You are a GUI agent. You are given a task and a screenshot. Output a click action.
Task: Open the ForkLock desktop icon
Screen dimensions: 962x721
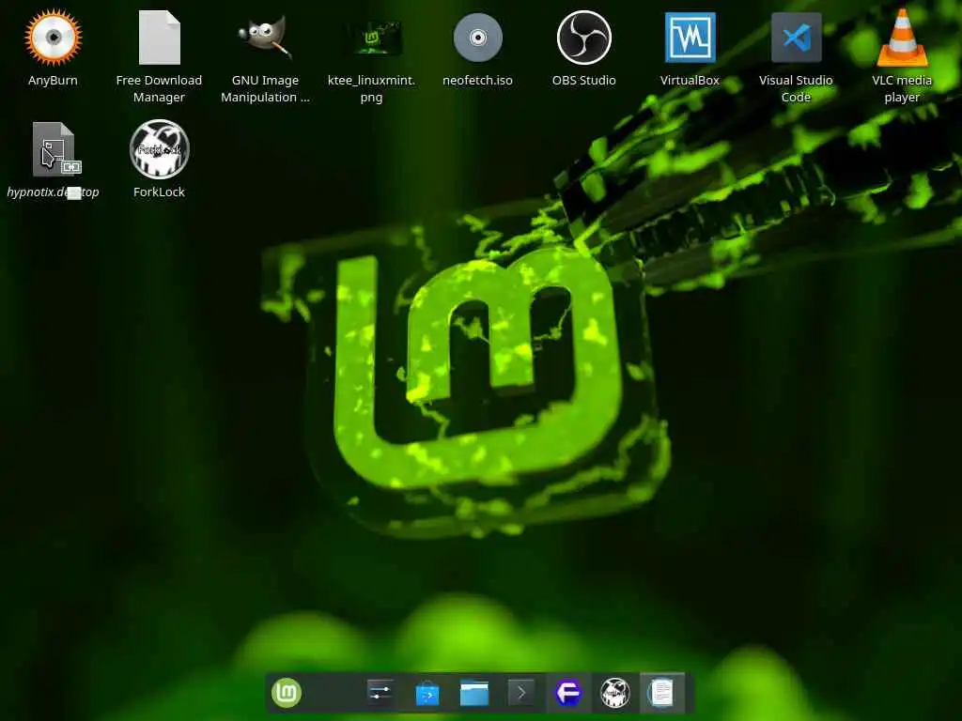[x=160, y=149]
